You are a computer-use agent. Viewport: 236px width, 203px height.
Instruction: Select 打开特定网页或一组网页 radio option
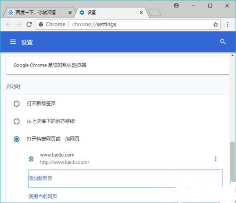[17, 139]
